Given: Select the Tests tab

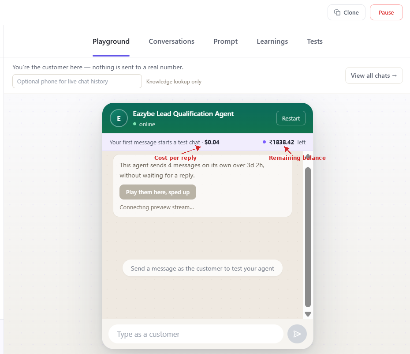Looking at the screenshot, I should pos(315,41).
